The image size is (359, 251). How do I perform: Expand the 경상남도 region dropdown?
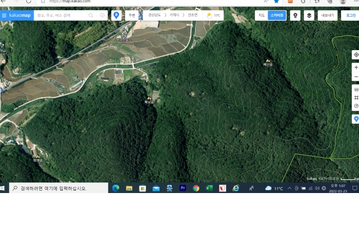tap(156, 16)
